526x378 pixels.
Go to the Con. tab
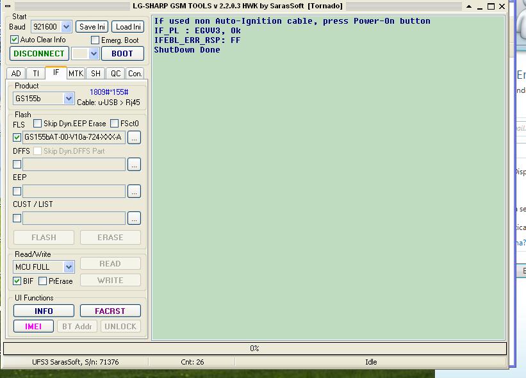[x=135, y=74]
